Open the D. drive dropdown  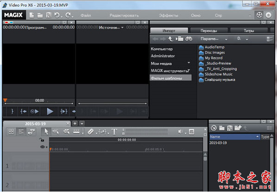pyautogui.click(x=247, y=39)
